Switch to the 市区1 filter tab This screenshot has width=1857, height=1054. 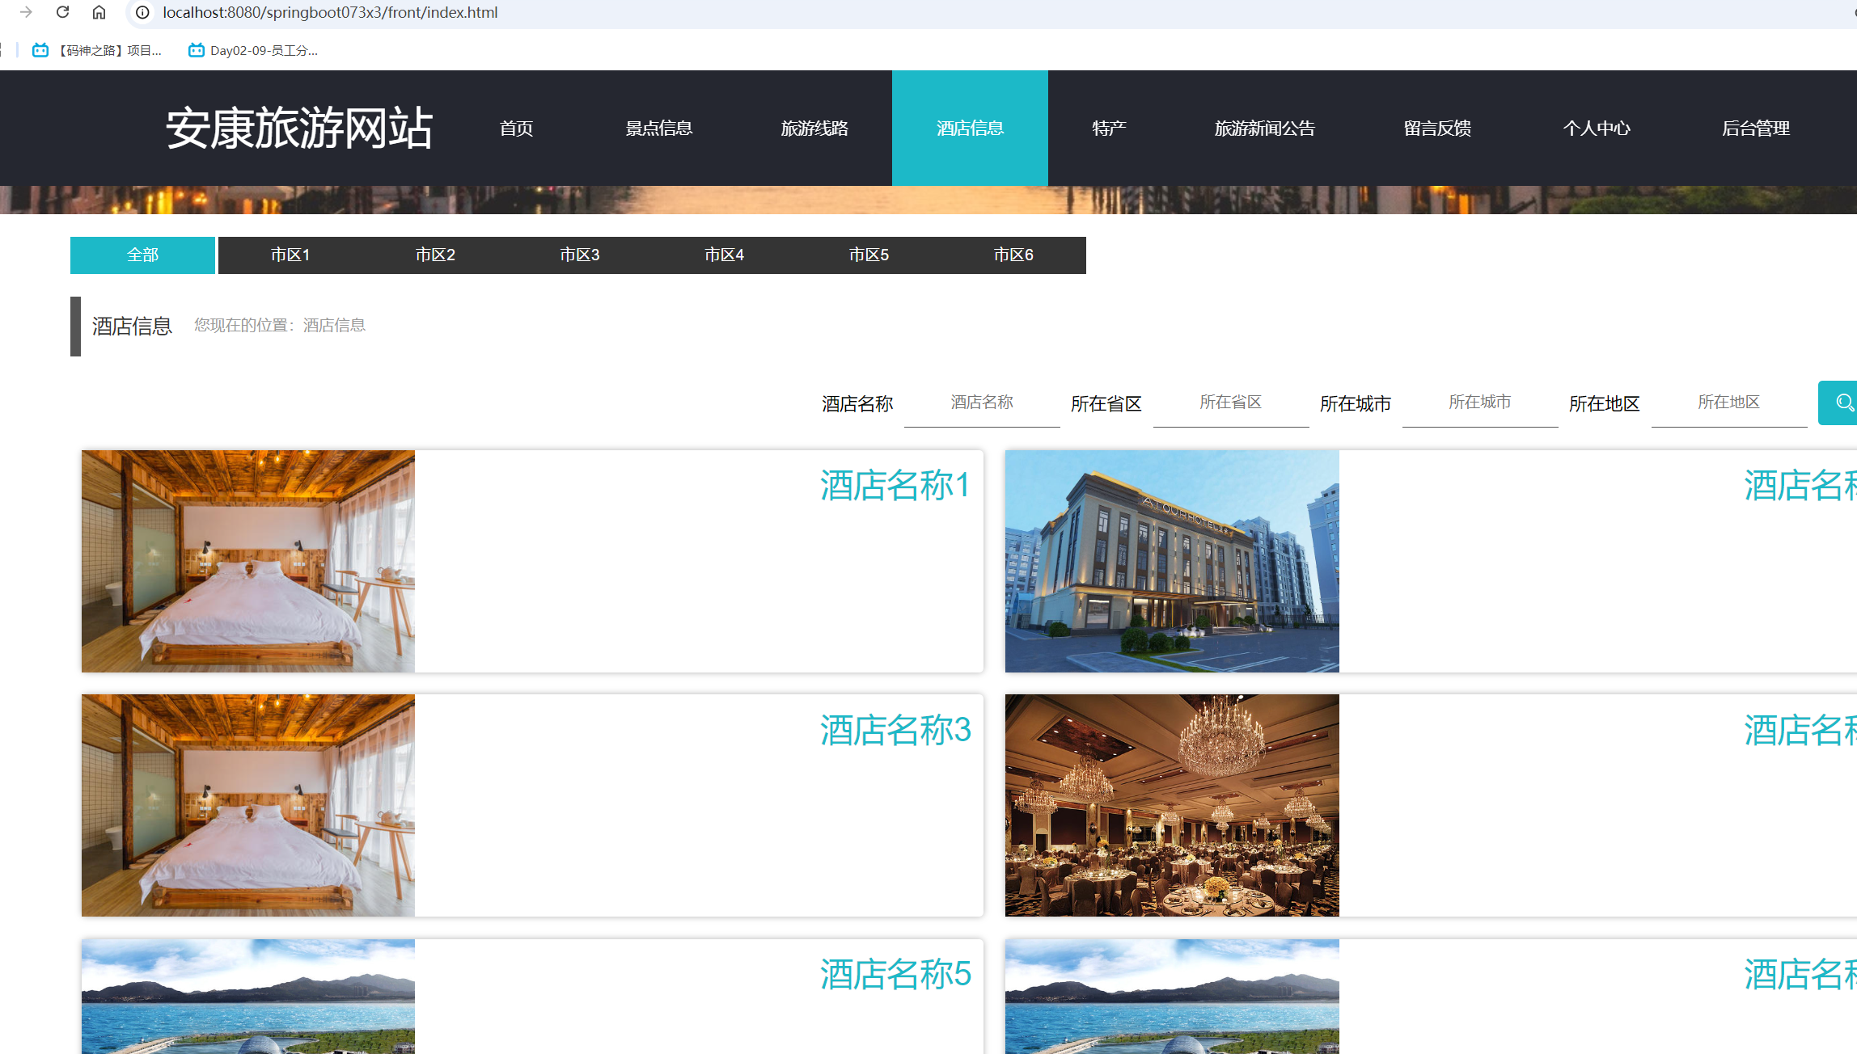tap(290, 255)
